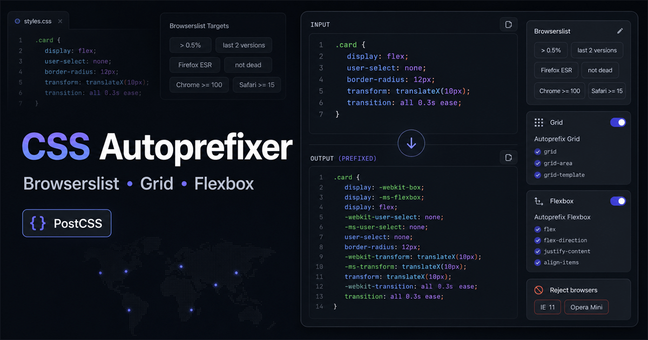The image size is (648, 340).
Task: Click 'display: flex;' line in INPUT editor
Action: coord(377,56)
